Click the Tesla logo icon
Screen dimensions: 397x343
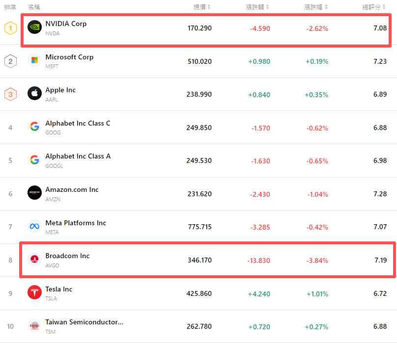34,292
